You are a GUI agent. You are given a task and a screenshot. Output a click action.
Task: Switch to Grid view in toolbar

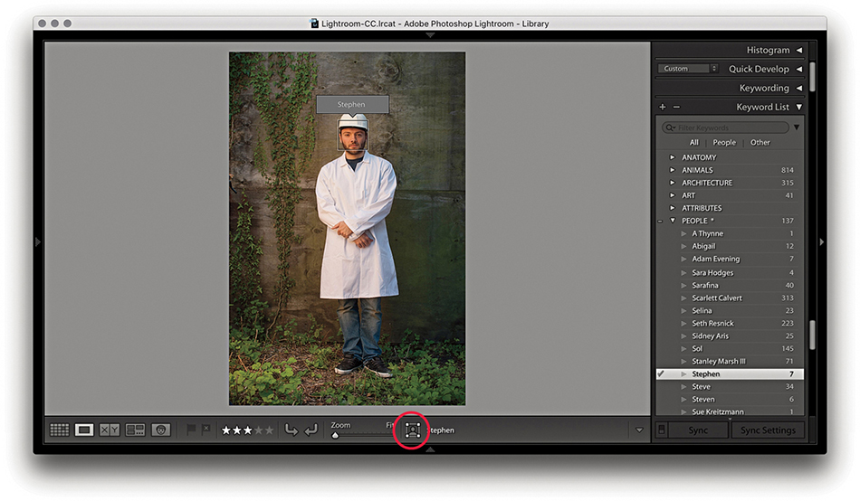(59, 430)
